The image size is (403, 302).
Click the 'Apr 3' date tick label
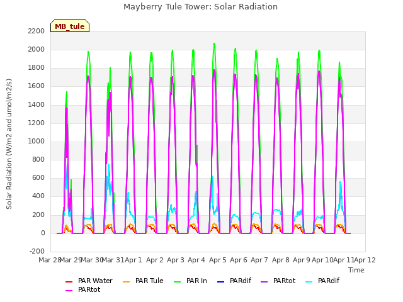[x=176, y=260]
